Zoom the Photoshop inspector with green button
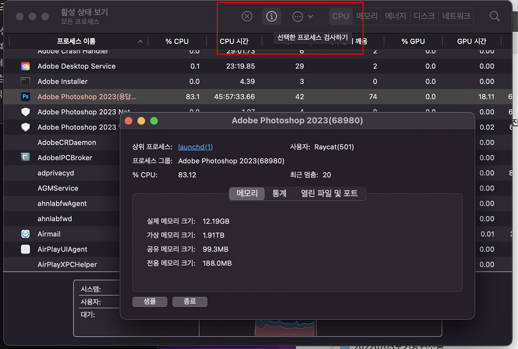This screenshot has height=349, width=518. (154, 121)
